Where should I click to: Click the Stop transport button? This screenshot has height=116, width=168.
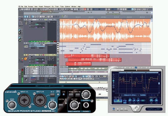coord(63,9)
